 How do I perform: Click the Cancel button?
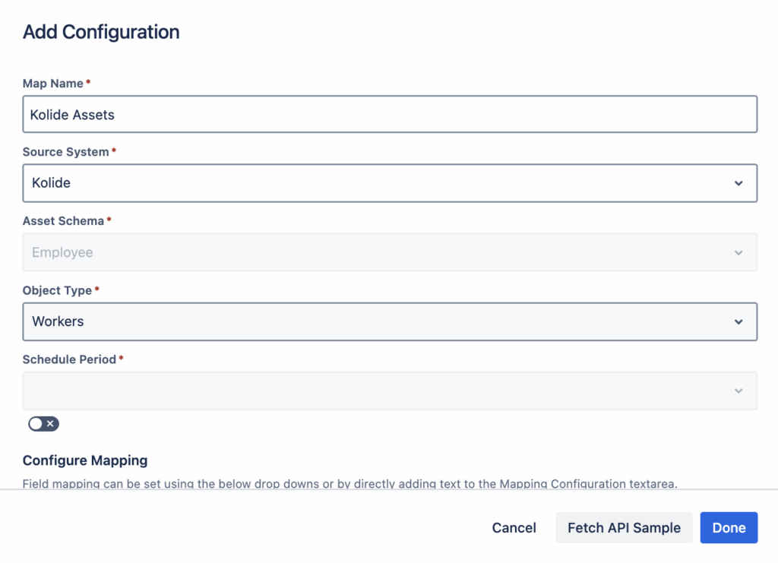tap(514, 528)
